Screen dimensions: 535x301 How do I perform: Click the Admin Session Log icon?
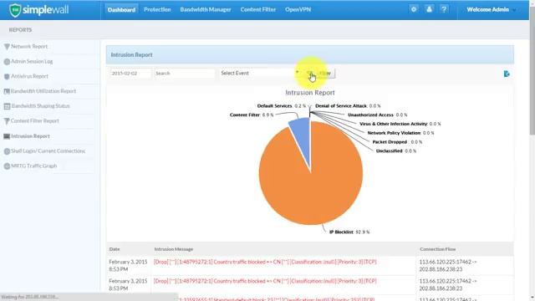coord(7,62)
